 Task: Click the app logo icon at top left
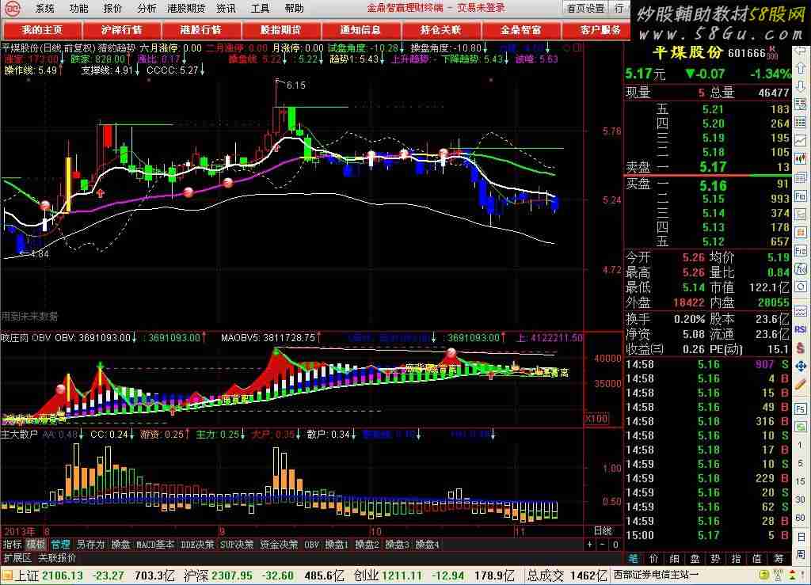pyautogui.click(x=12, y=8)
